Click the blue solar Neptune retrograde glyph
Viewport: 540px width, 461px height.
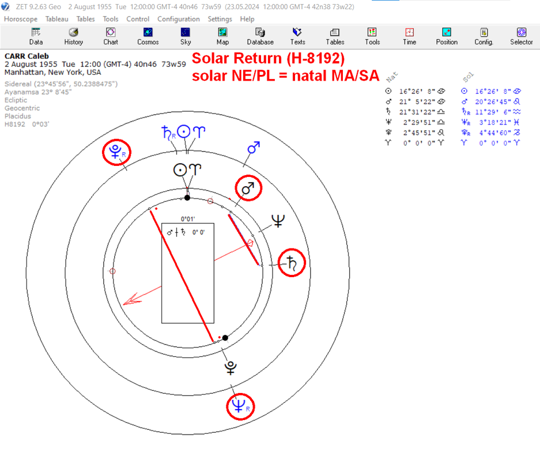[240, 406]
